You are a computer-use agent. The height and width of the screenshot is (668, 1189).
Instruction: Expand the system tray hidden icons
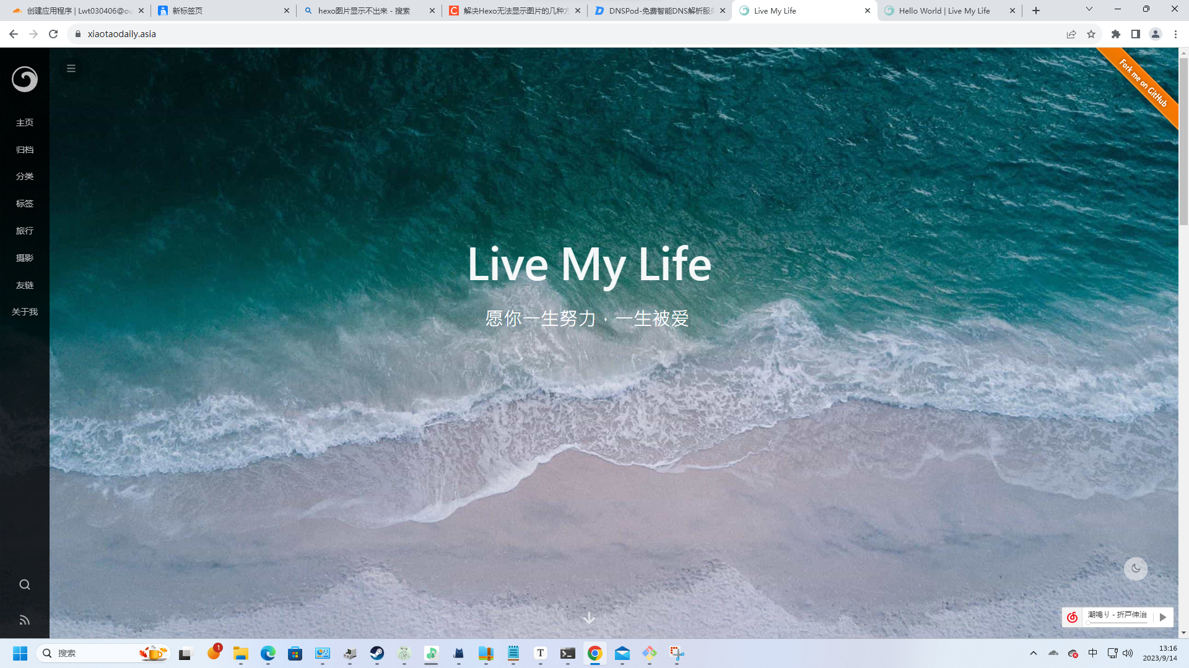(1033, 653)
